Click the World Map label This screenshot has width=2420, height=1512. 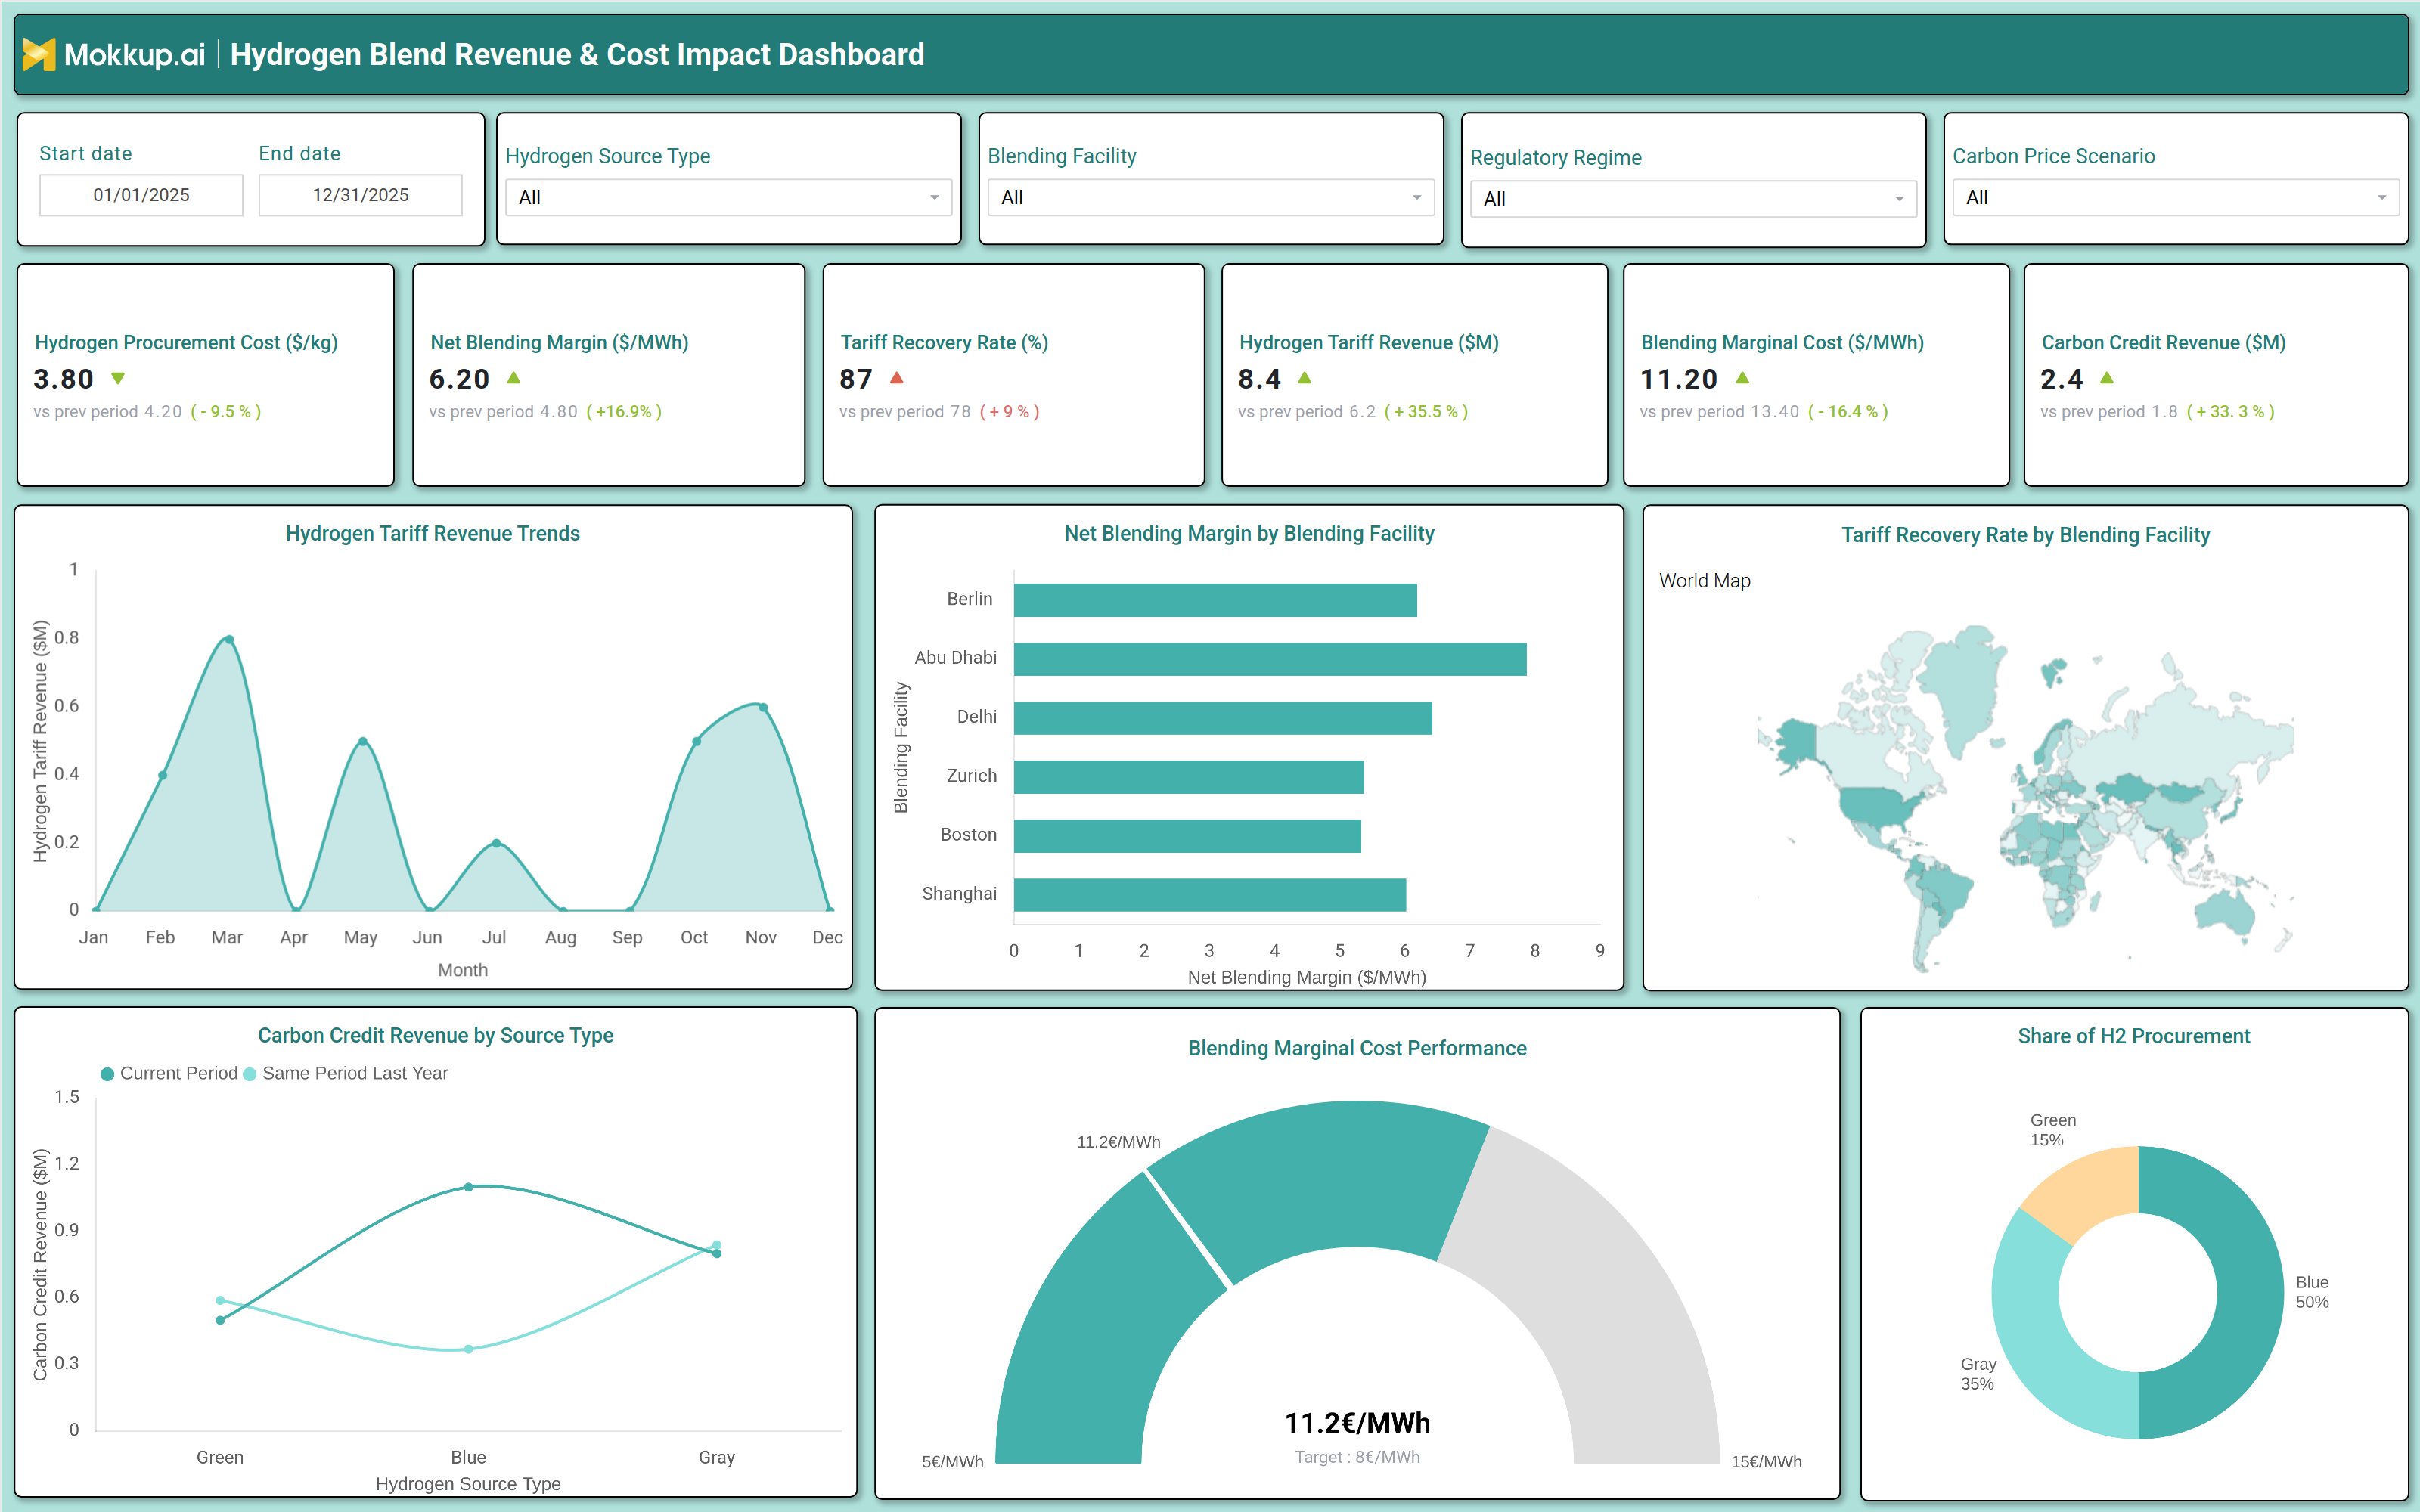click(x=1705, y=581)
